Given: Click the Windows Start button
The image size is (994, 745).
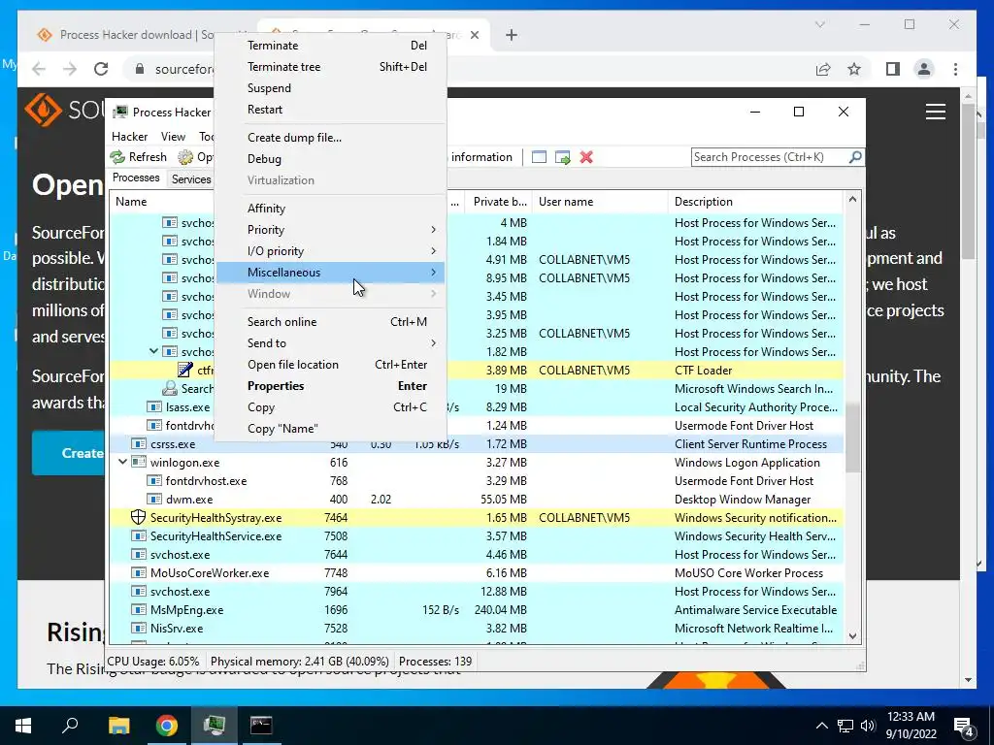Looking at the screenshot, I should 23,726.
